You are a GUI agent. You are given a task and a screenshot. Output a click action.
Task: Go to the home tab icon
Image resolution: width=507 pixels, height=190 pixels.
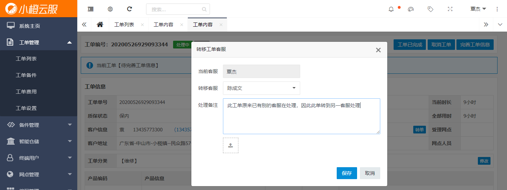(x=100, y=25)
